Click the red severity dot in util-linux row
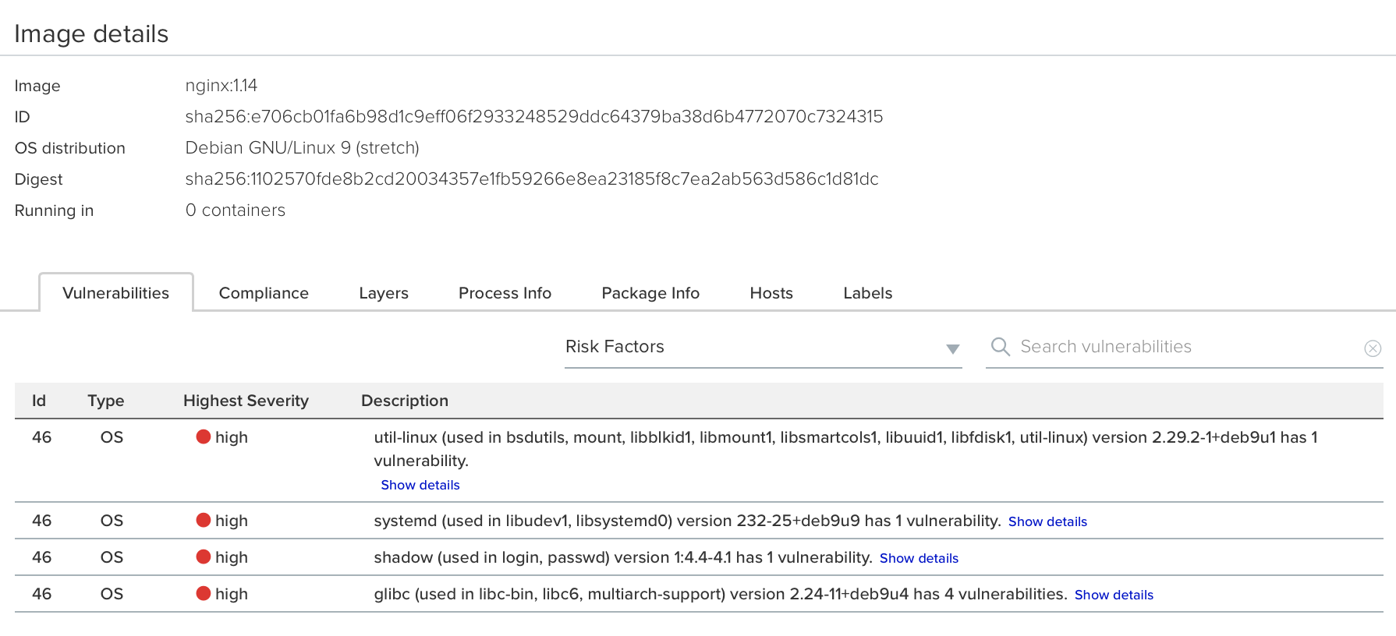This screenshot has width=1396, height=636. [204, 436]
